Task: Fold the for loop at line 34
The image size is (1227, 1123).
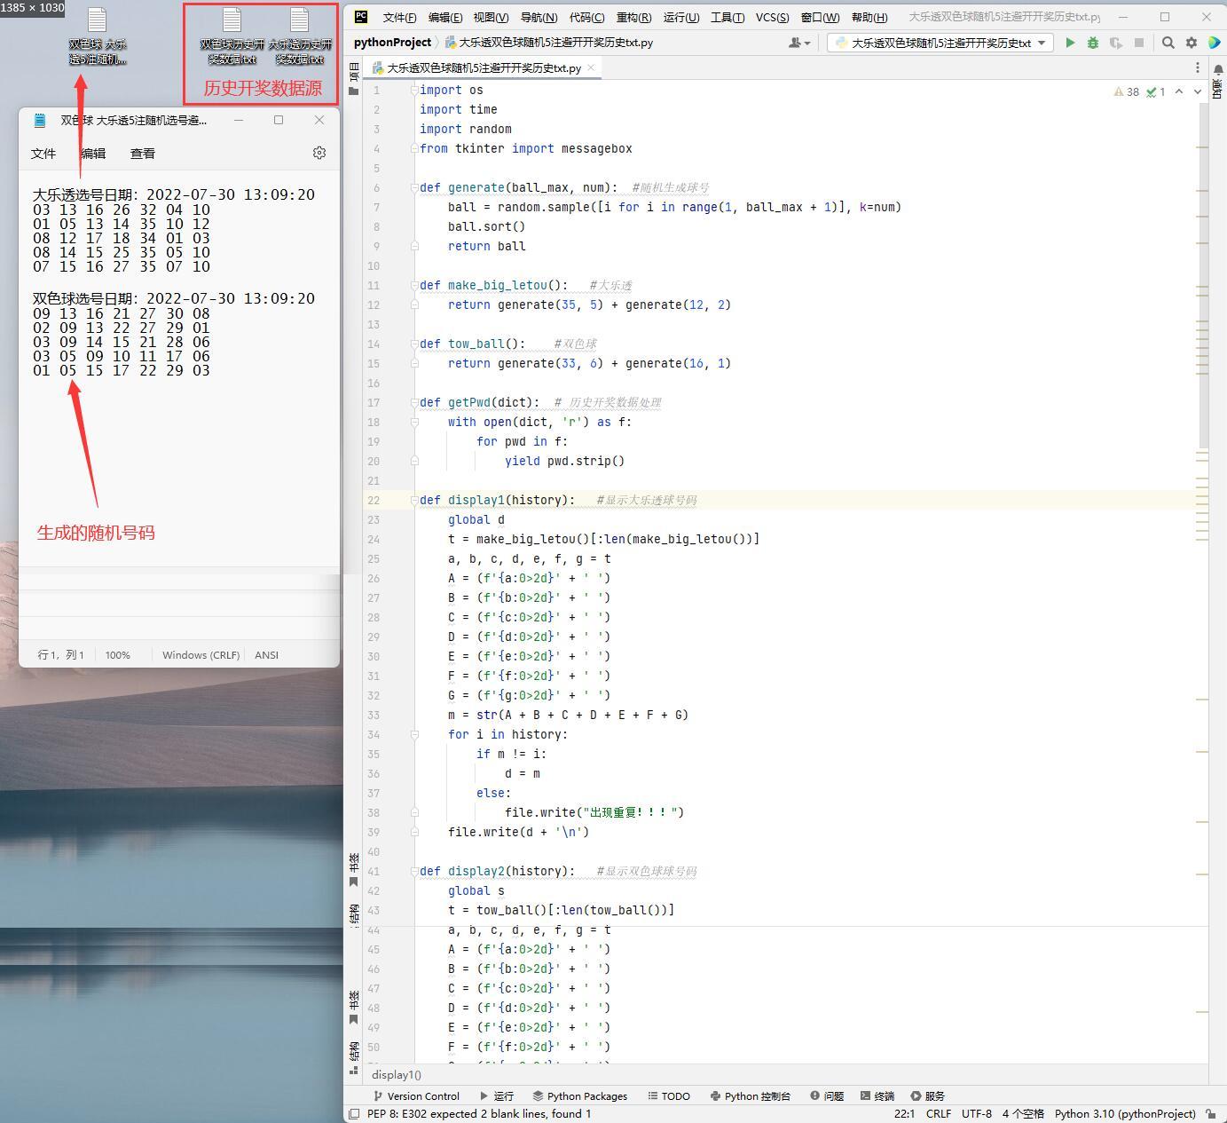Action: click(x=413, y=734)
